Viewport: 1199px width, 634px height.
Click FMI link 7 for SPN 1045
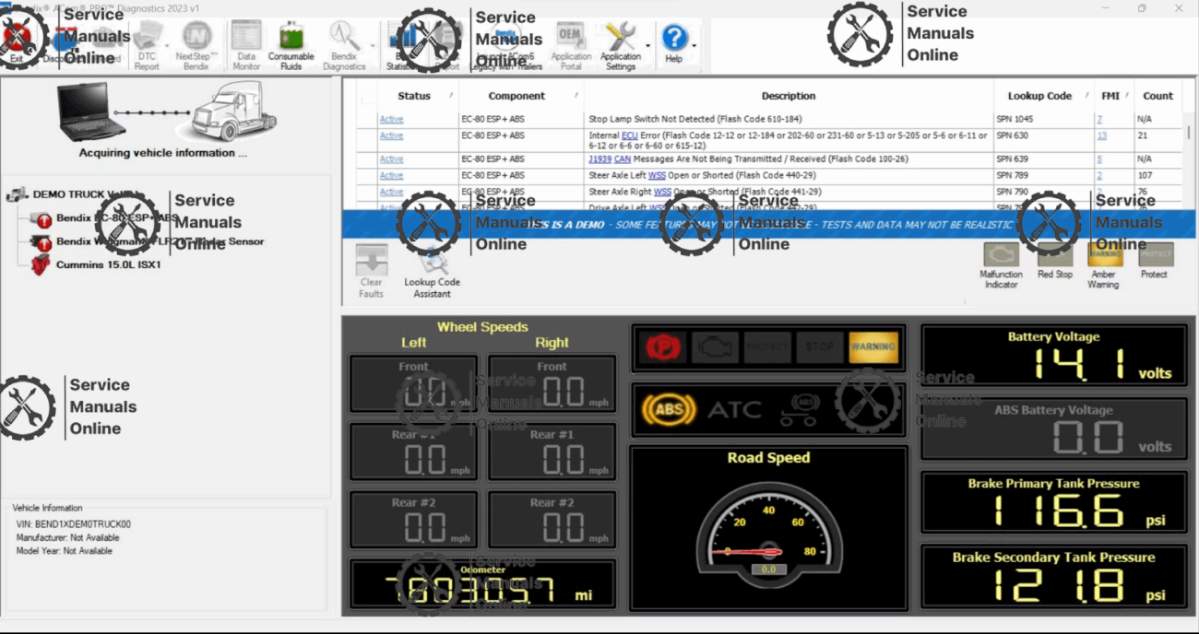tap(1099, 120)
